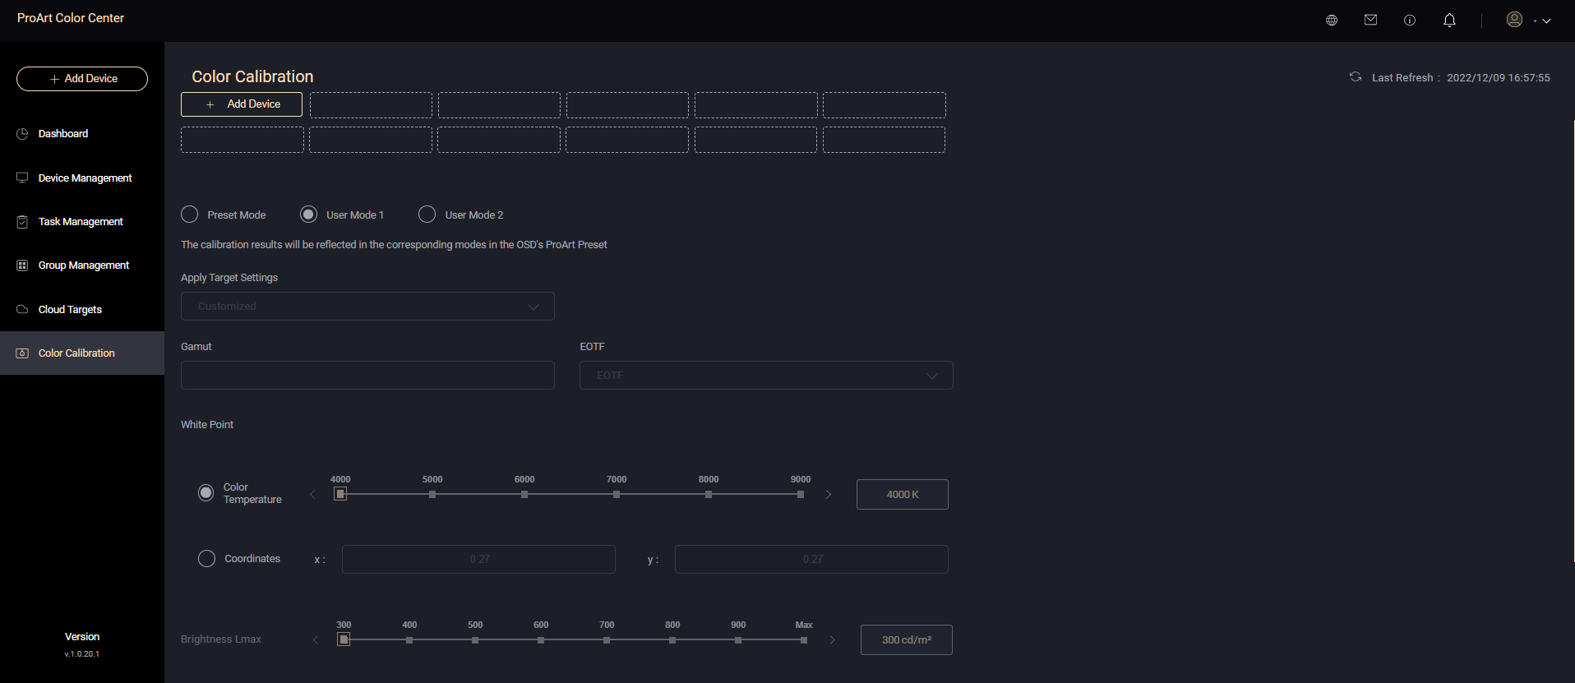Screen dimensions: 1575x683
Task: Choose Color Temperature white point option
Action: 206,493
